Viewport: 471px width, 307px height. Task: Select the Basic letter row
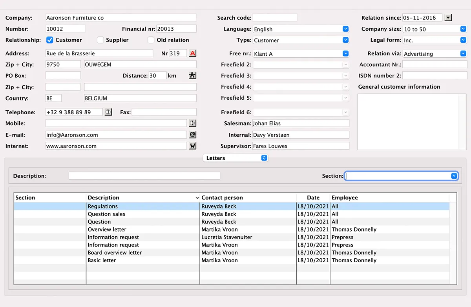[x=102, y=260]
